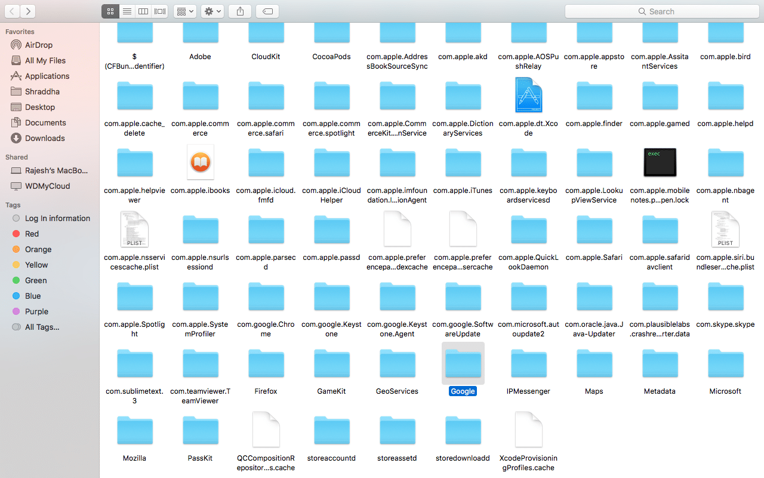Select the Adobe folder

pyautogui.click(x=200, y=32)
